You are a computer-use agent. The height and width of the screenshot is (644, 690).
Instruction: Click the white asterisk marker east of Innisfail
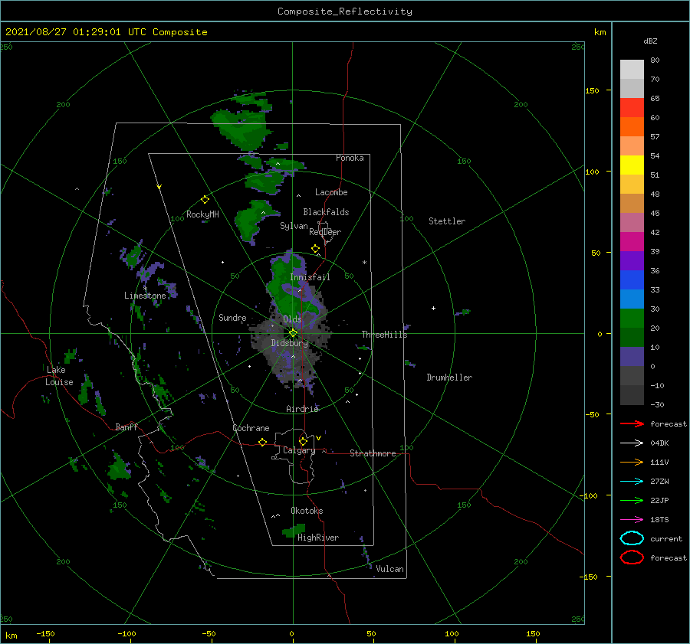point(364,263)
